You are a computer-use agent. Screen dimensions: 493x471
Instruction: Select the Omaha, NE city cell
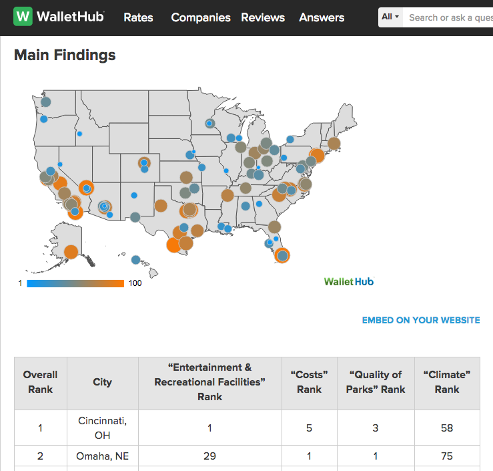(103, 456)
